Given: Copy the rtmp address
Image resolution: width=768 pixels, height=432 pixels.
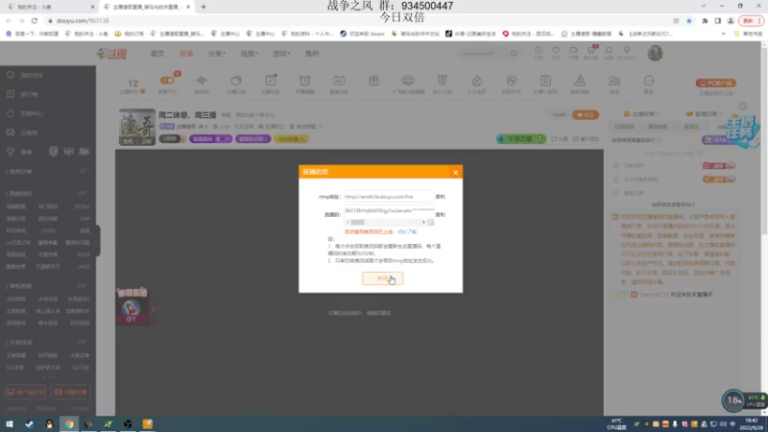Looking at the screenshot, I should pos(440,197).
